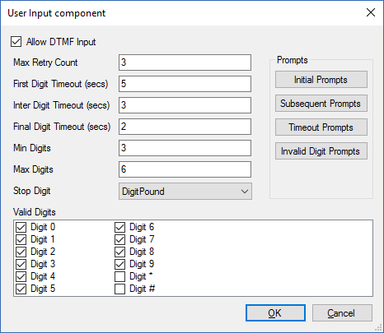
Task: Cancel the User Input component dialog
Action: click(342, 312)
